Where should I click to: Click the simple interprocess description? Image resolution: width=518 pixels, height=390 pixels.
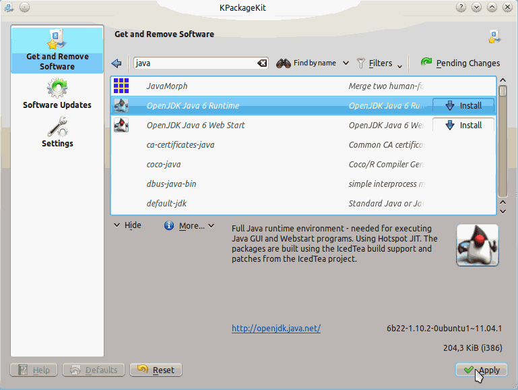(x=387, y=184)
